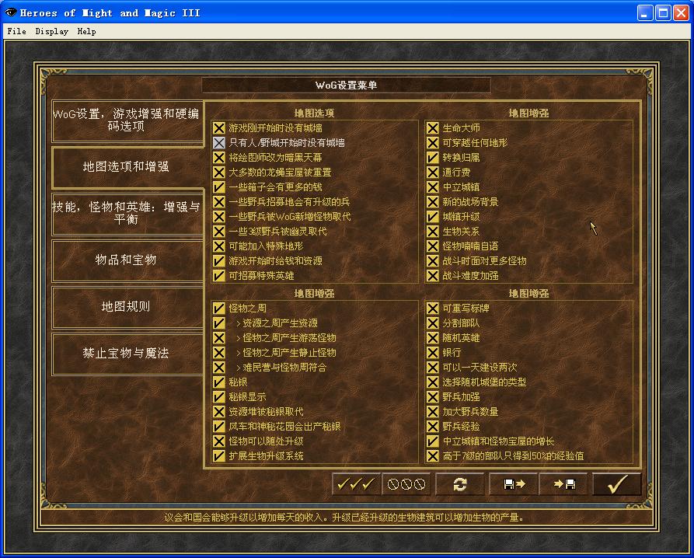Open the 技能，怪物和英雄：增强与平衡 tab

tap(127, 213)
